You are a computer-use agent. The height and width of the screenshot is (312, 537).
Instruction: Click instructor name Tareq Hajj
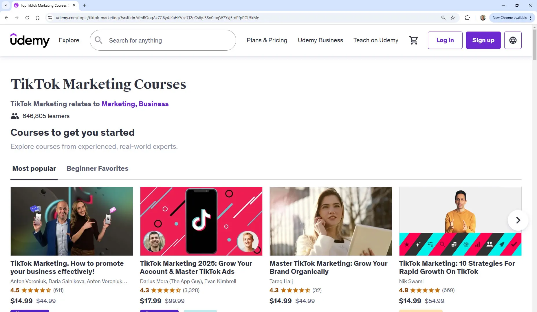tap(281, 281)
